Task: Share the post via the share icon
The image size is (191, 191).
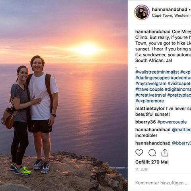Action: [x=165, y=152]
